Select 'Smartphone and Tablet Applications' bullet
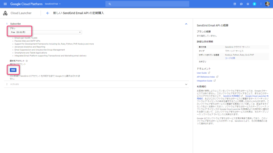The height and width of the screenshot is (153, 273). pyautogui.click(x=31, y=53)
